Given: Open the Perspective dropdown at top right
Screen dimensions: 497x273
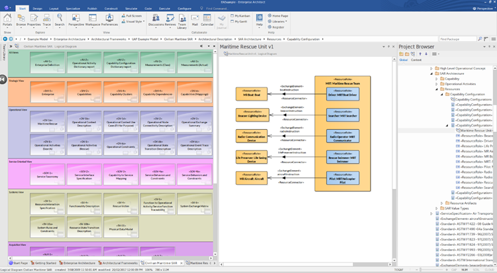Looking at the screenshot, I should click(482, 9).
